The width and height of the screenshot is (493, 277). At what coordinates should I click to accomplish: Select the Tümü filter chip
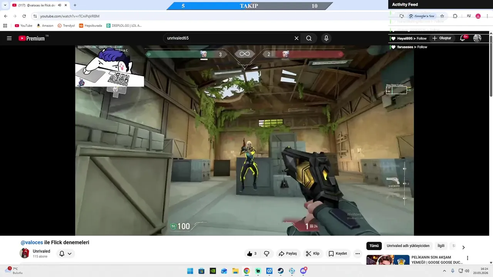tap(374, 246)
